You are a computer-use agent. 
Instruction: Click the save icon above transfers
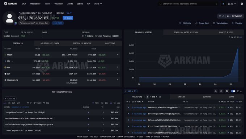tap(227, 91)
